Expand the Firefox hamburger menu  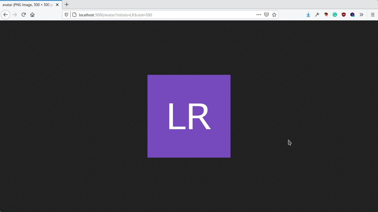pos(372,14)
